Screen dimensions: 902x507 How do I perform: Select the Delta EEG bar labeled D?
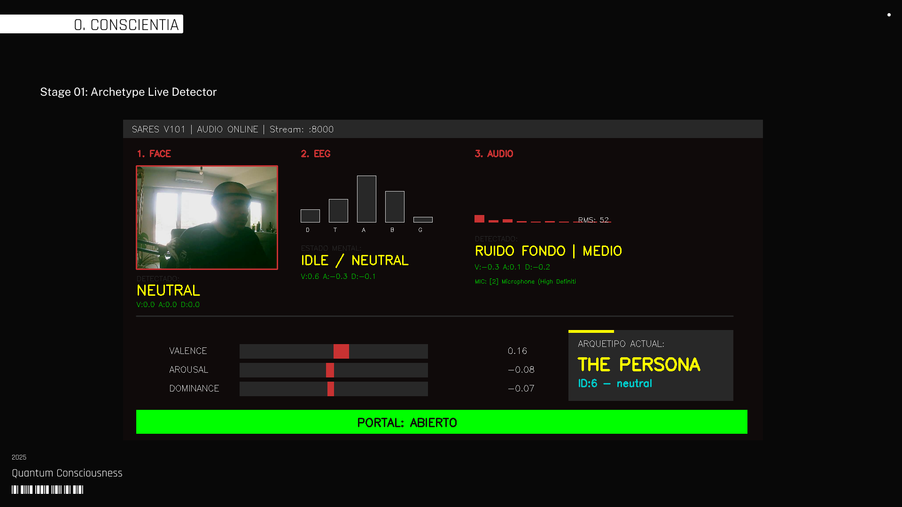tap(310, 216)
